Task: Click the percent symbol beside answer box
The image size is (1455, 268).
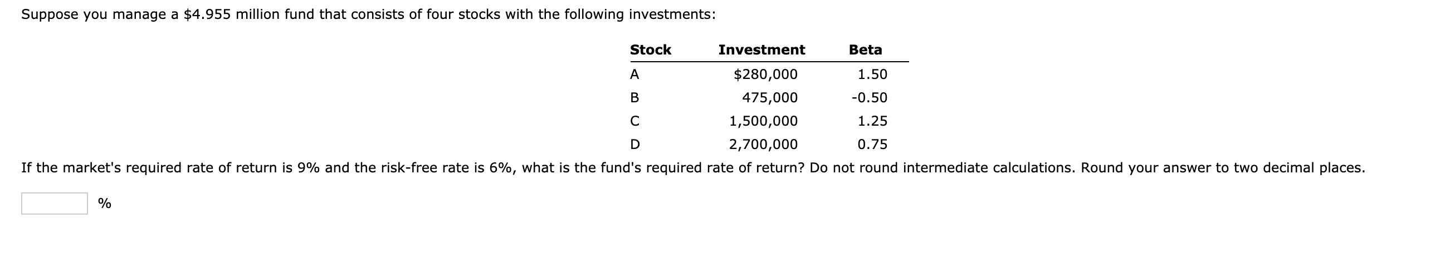Action: pyautogui.click(x=105, y=204)
